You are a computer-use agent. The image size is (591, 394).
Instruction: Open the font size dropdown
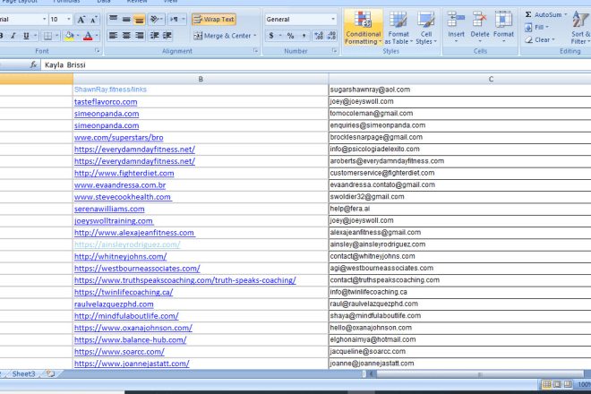click(68, 19)
